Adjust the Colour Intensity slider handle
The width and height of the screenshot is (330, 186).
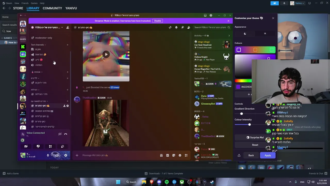click(x=249, y=125)
